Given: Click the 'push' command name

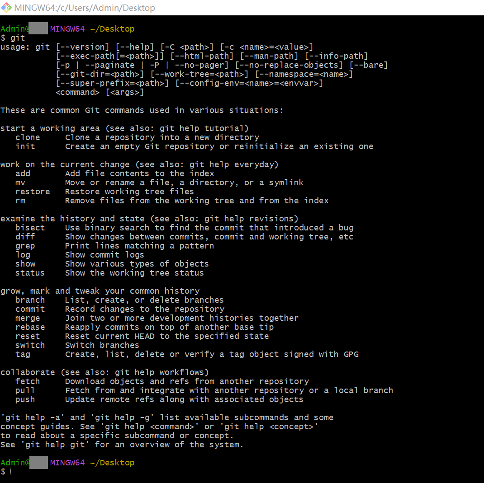Looking at the screenshot, I should point(25,399).
